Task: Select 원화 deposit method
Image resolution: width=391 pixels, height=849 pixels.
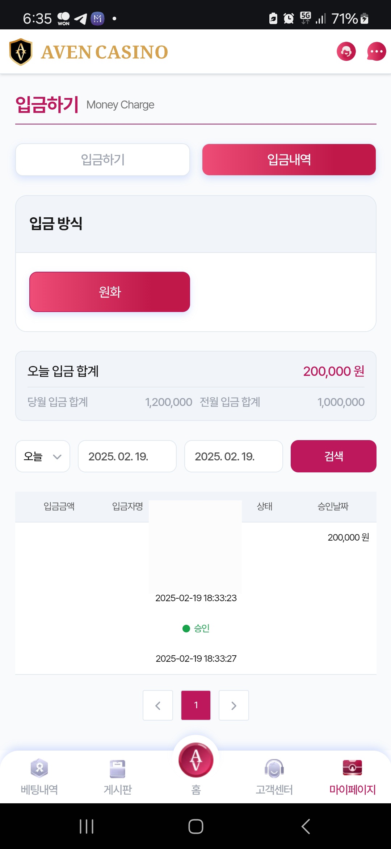Action: 110,292
